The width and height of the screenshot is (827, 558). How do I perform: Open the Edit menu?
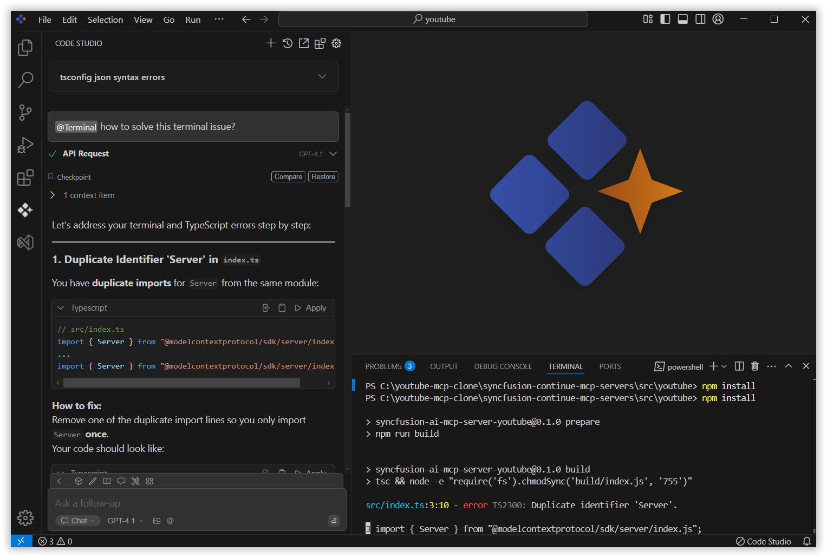69,19
